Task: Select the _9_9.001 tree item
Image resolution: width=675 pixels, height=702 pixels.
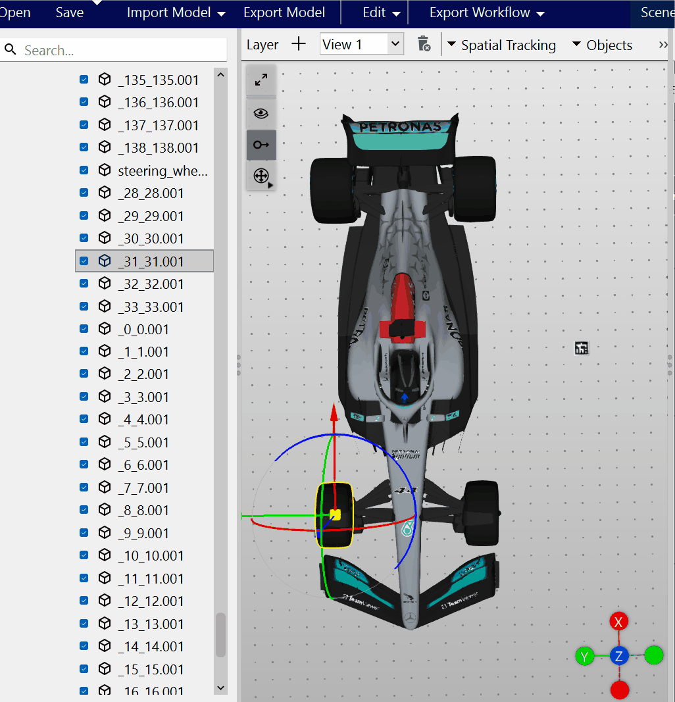Action: coord(144,533)
